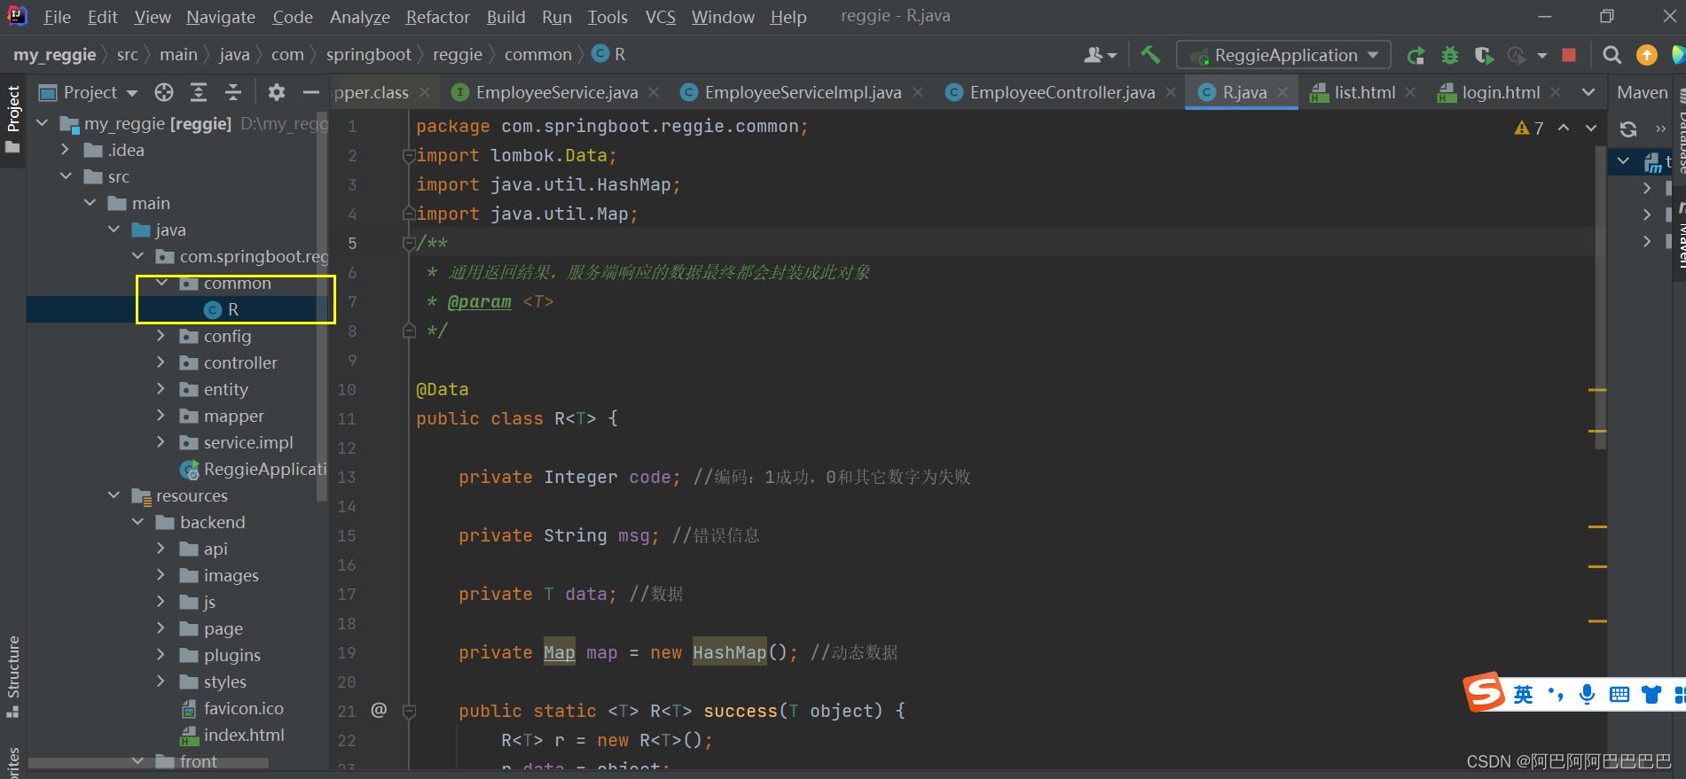Click the Build Project hammer icon

[x=1150, y=55]
